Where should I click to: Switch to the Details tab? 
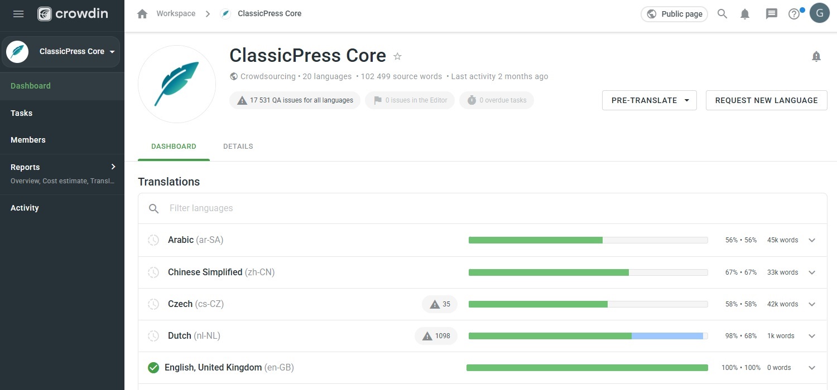238,147
